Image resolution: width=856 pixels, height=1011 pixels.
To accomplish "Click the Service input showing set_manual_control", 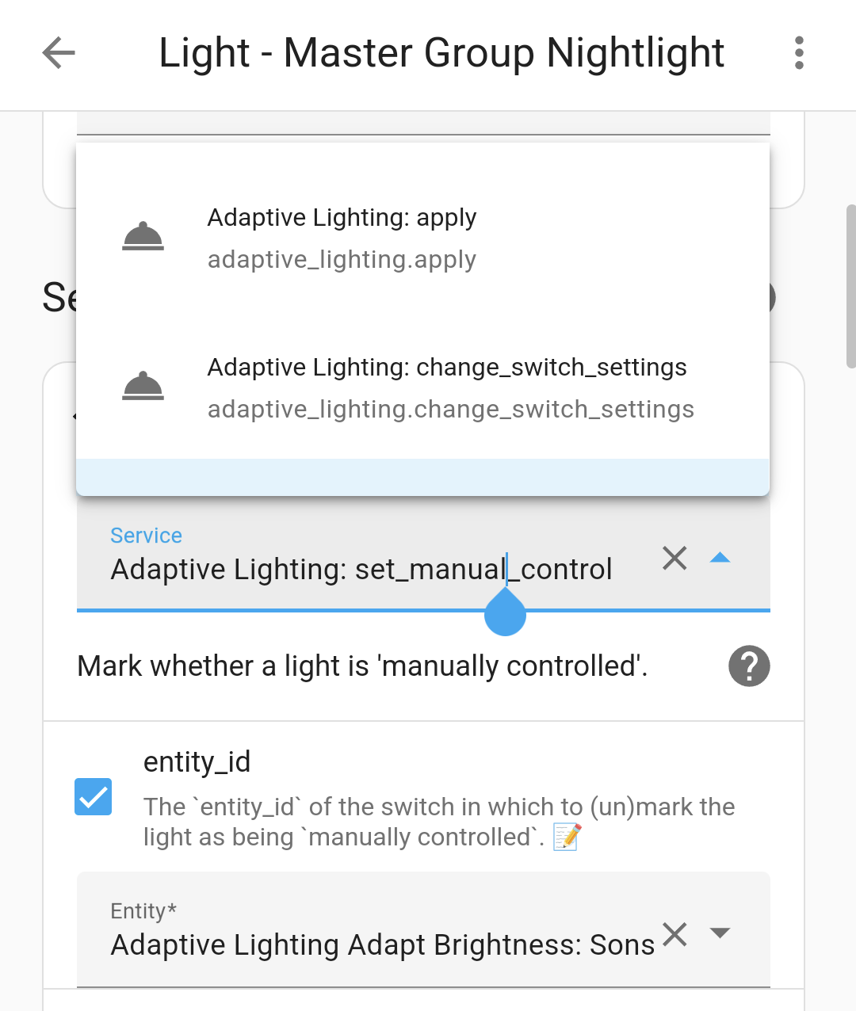I will coord(361,569).
